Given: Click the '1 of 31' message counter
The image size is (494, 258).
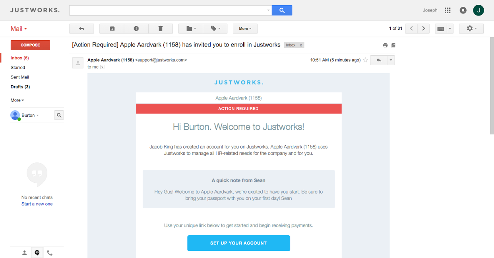Looking at the screenshot, I should 395,29.
